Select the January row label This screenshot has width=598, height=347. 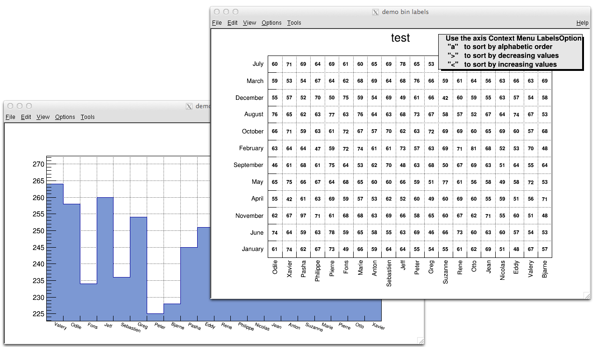[252, 249]
